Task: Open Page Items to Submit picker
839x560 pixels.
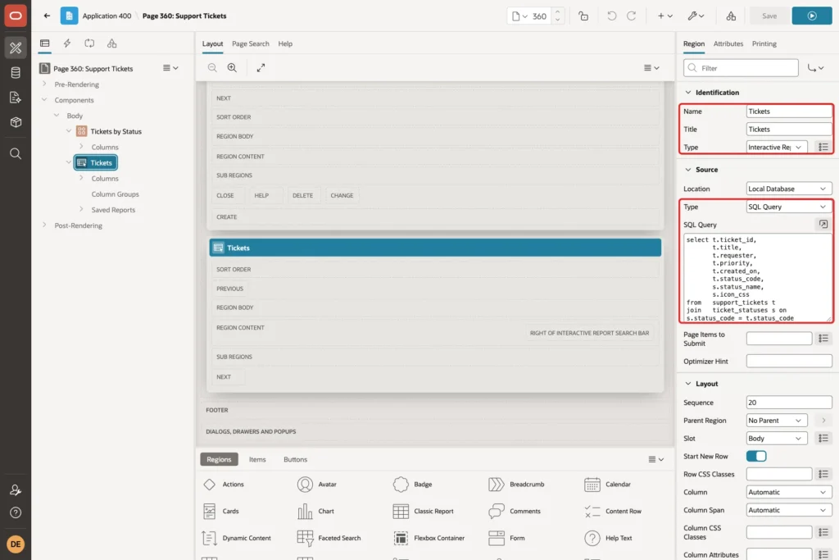Action: (823, 339)
